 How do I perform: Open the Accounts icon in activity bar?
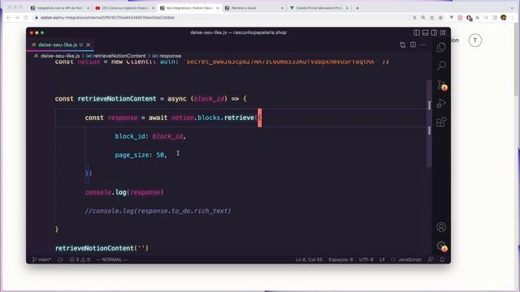[441, 227]
